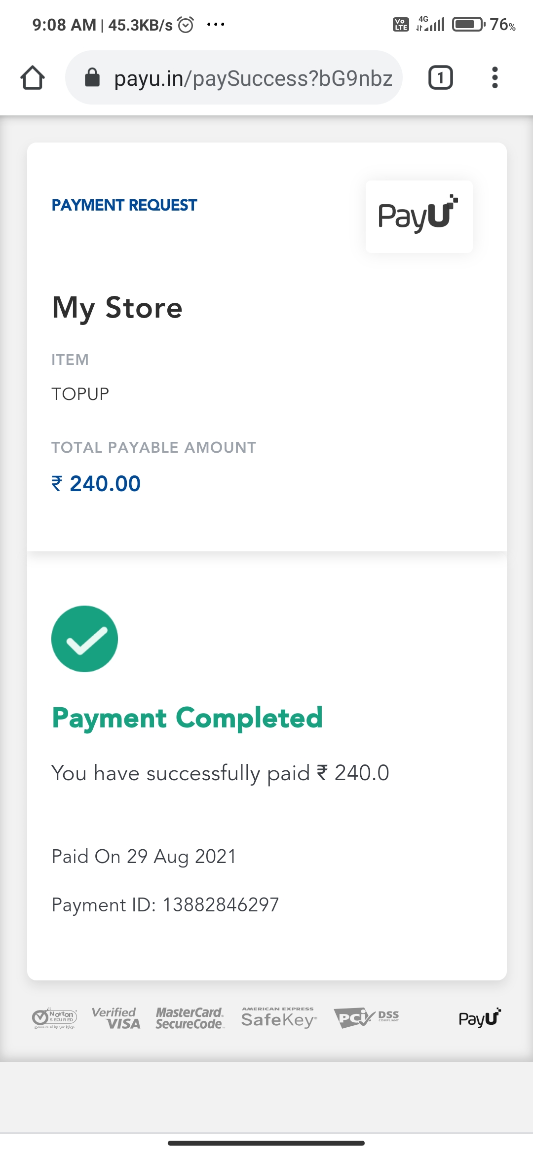Open the three-dot browser menu

495,78
